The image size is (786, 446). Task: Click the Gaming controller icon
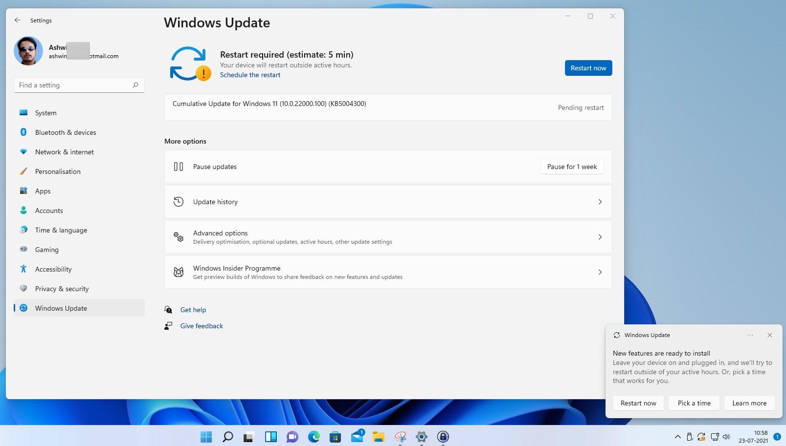coord(23,249)
